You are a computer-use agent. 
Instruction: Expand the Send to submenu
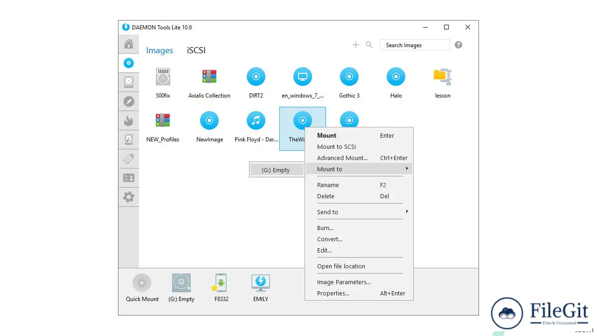359,212
